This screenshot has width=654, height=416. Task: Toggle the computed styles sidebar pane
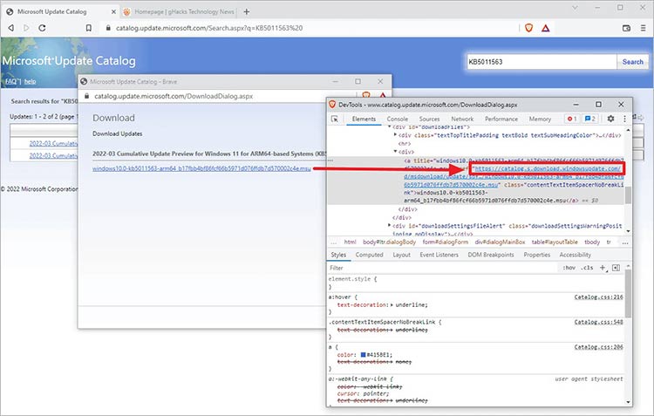[x=615, y=268]
